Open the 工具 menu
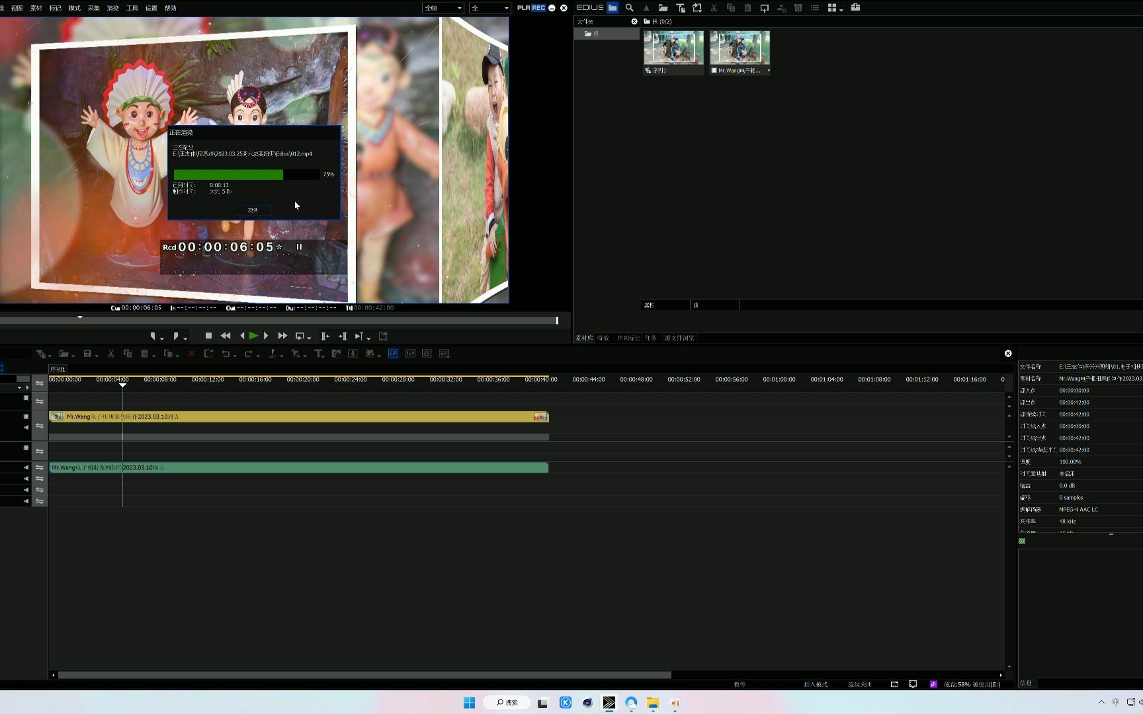Image resolution: width=1143 pixels, height=714 pixels. pyautogui.click(x=132, y=8)
